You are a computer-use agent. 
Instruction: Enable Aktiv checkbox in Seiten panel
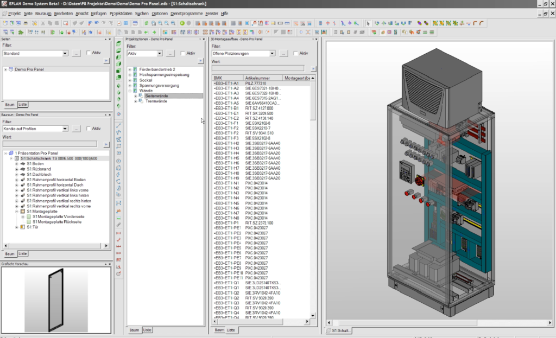coord(90,53)
